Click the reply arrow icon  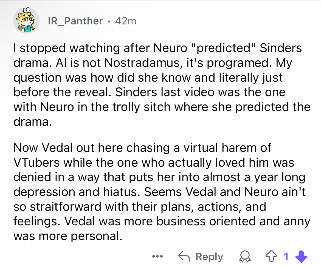tap(184, 257)
